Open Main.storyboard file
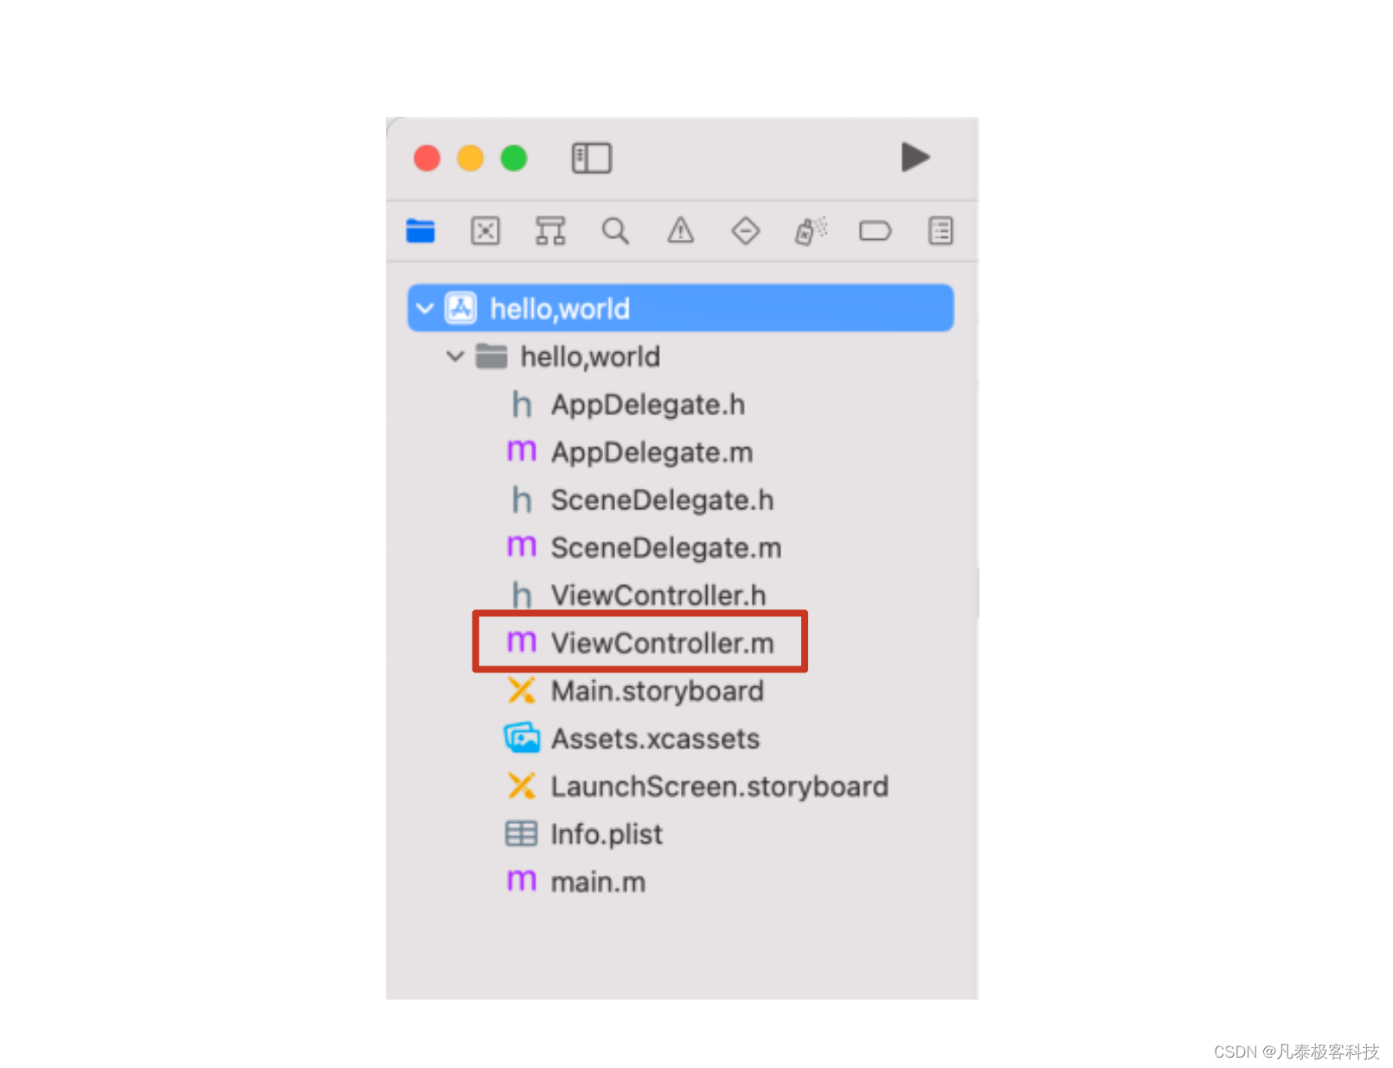 [x=635, y=691]
